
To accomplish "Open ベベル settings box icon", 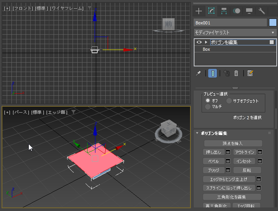I will (228, 161).
